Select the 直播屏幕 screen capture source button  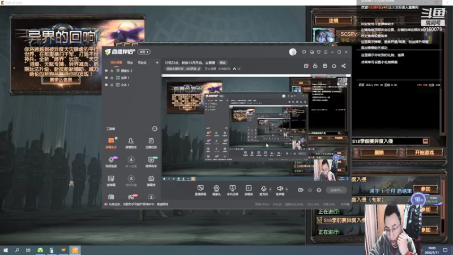coord(200,190)
